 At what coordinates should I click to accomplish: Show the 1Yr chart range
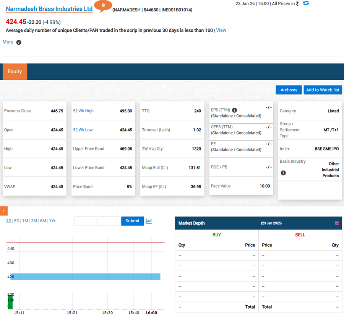[x=52, y=221]
